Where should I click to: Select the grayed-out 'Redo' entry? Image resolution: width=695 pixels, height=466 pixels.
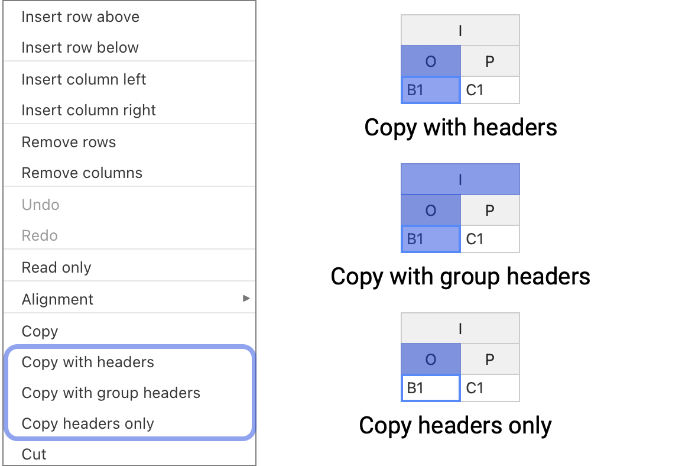pyautogui.click(x=39, y=235)
